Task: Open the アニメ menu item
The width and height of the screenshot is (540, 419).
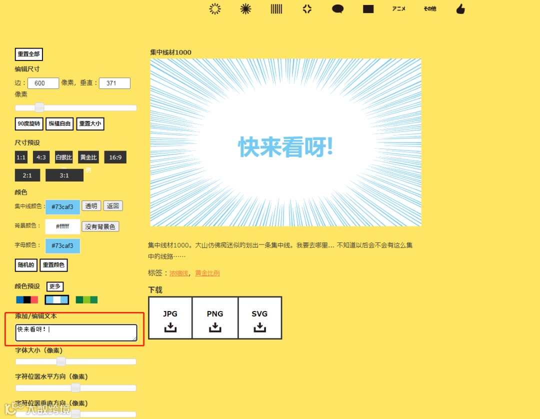Action: point(399,8)
